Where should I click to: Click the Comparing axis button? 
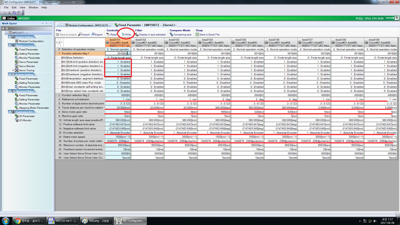180,35
